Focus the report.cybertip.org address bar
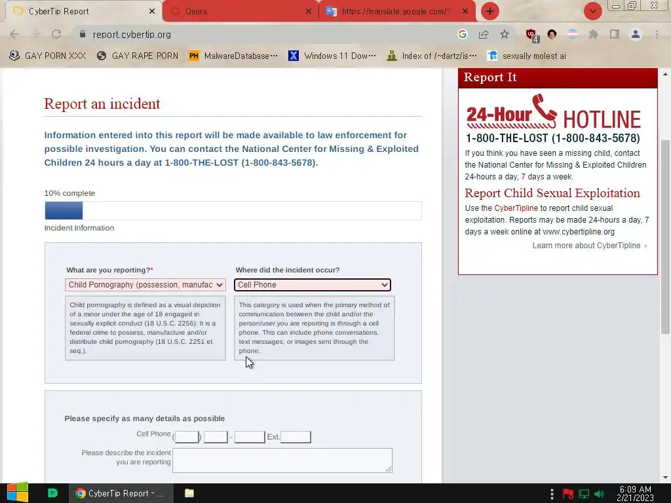671x503 pixels. coord(265,34)
